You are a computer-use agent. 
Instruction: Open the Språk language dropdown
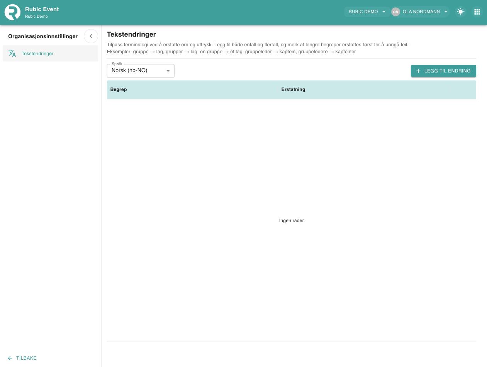141,71
